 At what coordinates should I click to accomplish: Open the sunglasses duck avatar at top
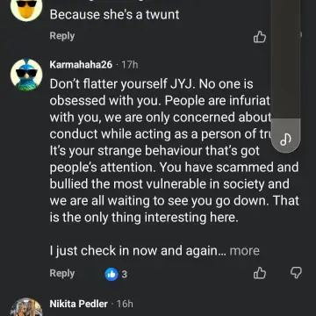pos(26,8)
